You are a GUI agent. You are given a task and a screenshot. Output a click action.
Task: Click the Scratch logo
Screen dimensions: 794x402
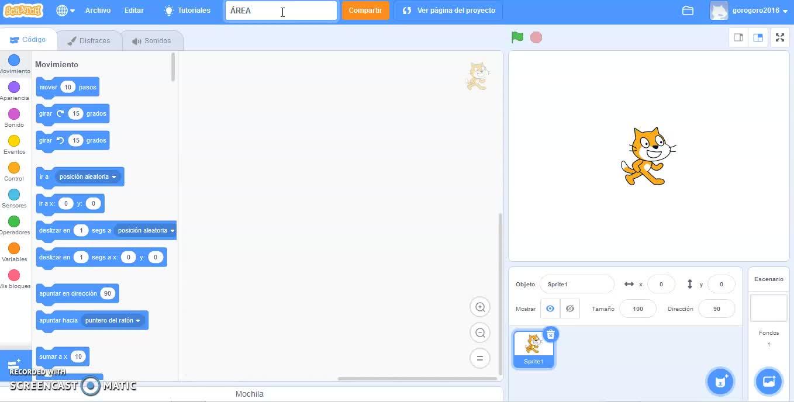23,11
